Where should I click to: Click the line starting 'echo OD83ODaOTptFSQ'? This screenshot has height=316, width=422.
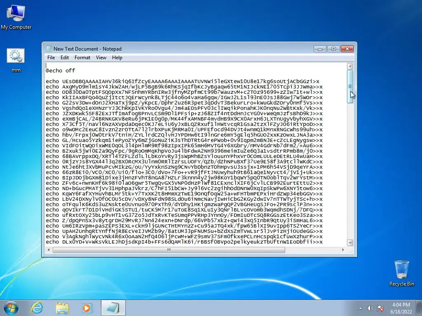click(184, 92)
